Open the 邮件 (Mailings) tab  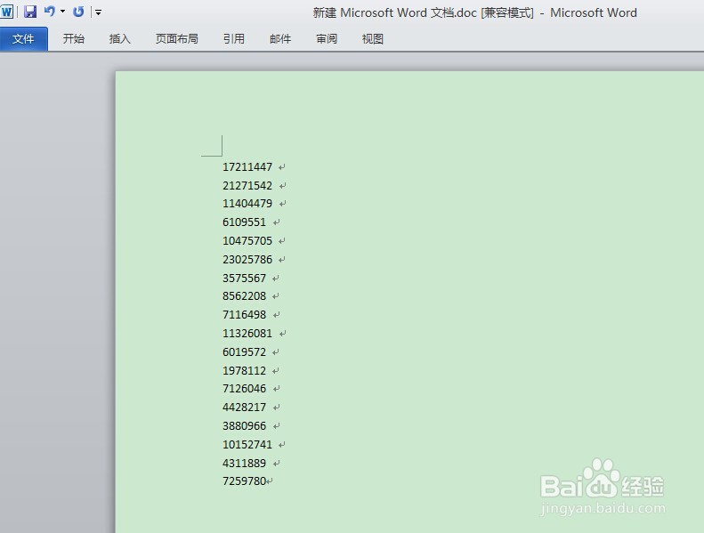280,39
